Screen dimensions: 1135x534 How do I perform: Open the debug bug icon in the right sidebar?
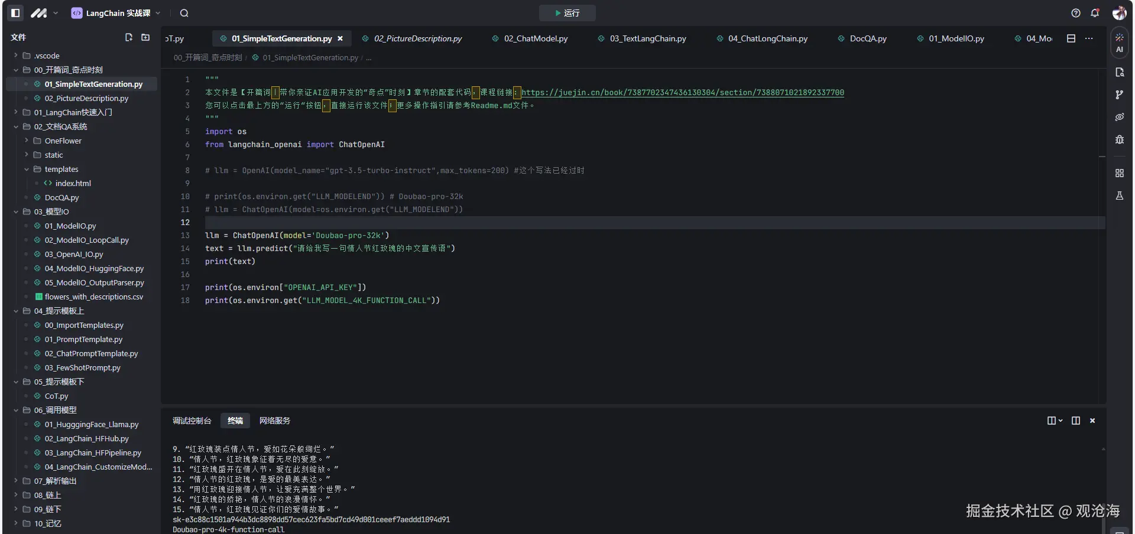1119,139
